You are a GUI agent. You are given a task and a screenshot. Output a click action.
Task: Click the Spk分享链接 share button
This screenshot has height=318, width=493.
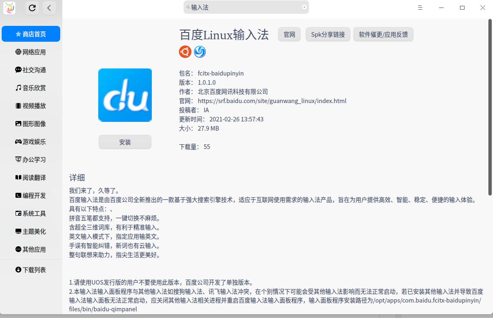click(x=328, y=35)
